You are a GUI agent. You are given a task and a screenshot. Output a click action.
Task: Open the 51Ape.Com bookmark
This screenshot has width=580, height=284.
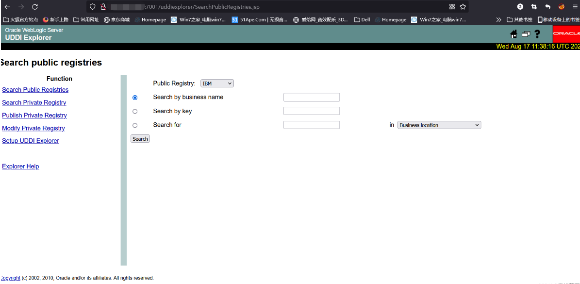pos(259,19)
